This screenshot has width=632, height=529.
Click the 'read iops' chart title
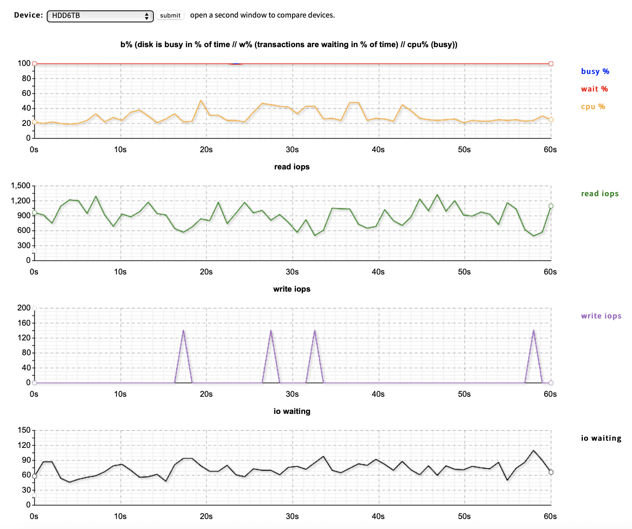(292, 167)
